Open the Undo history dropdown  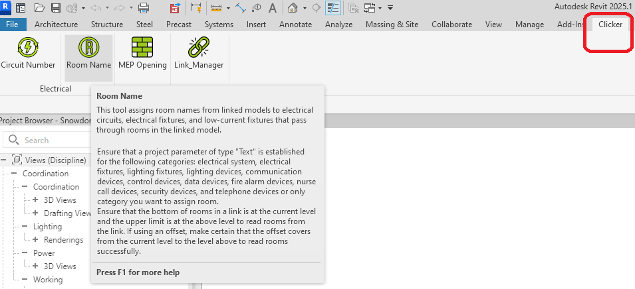(x=107, y=8)
